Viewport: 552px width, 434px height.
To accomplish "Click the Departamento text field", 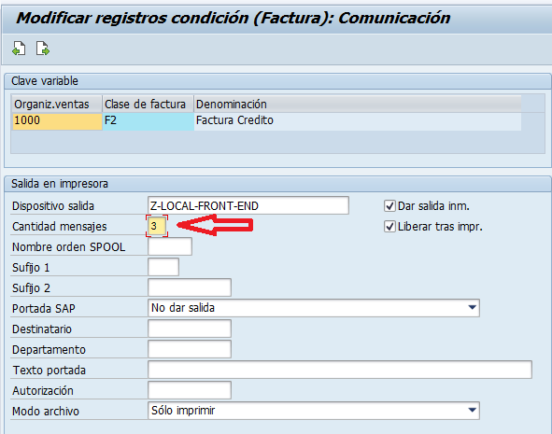I will click(190, 349).
